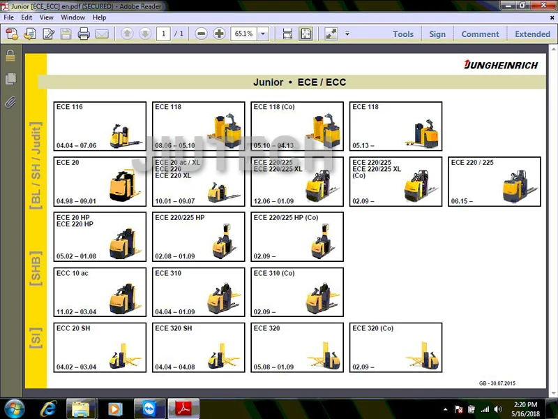This screenshot has width=558, height=419.
Task: Open TeamViewer from the taskbar
Action: pos(149,409)
